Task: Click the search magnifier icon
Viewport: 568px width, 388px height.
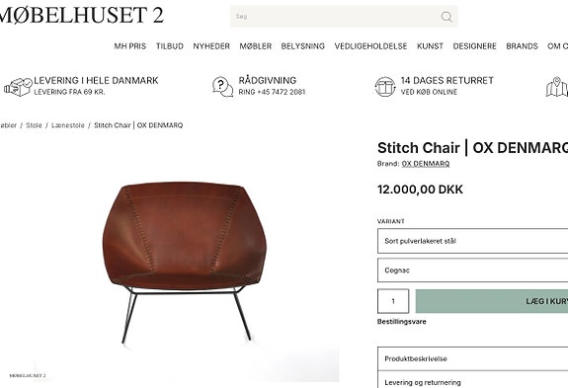Action: [446, 17]
